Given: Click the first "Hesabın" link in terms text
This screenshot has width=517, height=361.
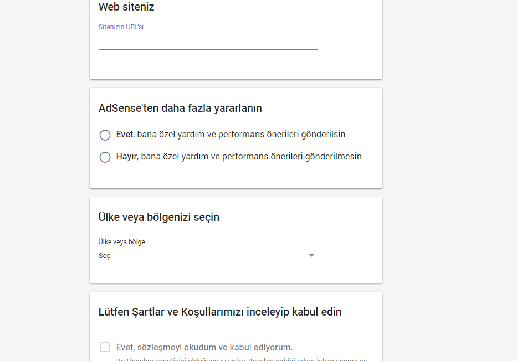Looking at the screenshot, I should 137,359.
